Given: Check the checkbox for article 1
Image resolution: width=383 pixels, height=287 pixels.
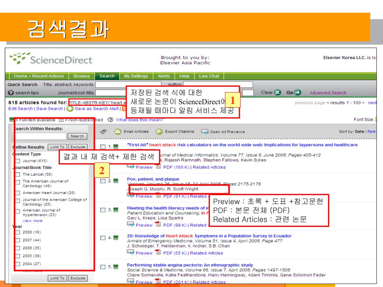Looking at the screenshot, I should (x=103, y=146).
